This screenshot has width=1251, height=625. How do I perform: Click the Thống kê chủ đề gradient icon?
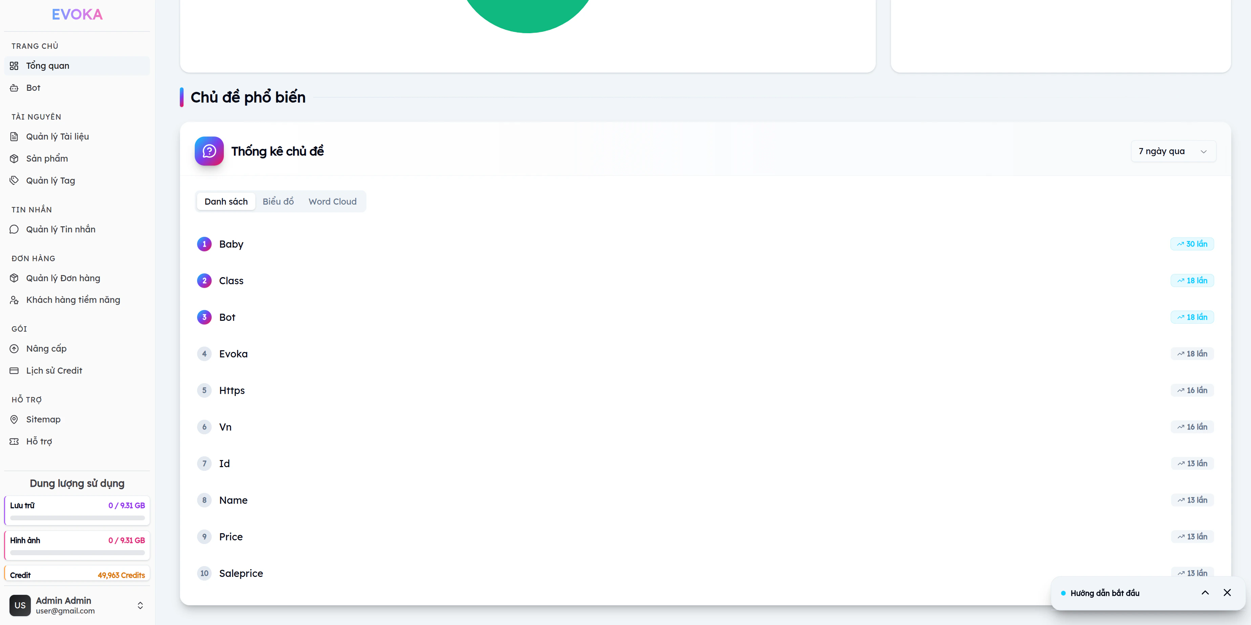[x=209, y=151]
